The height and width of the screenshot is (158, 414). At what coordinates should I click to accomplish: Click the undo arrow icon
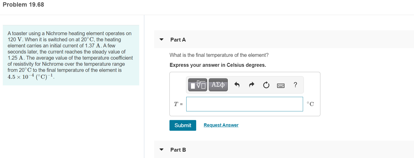237,85
